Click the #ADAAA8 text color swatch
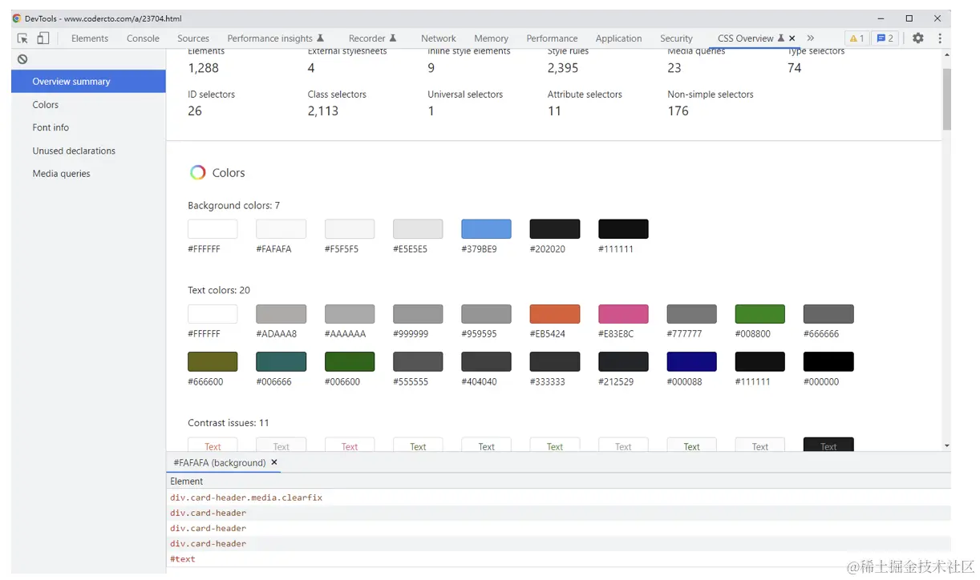 point(281,314)
